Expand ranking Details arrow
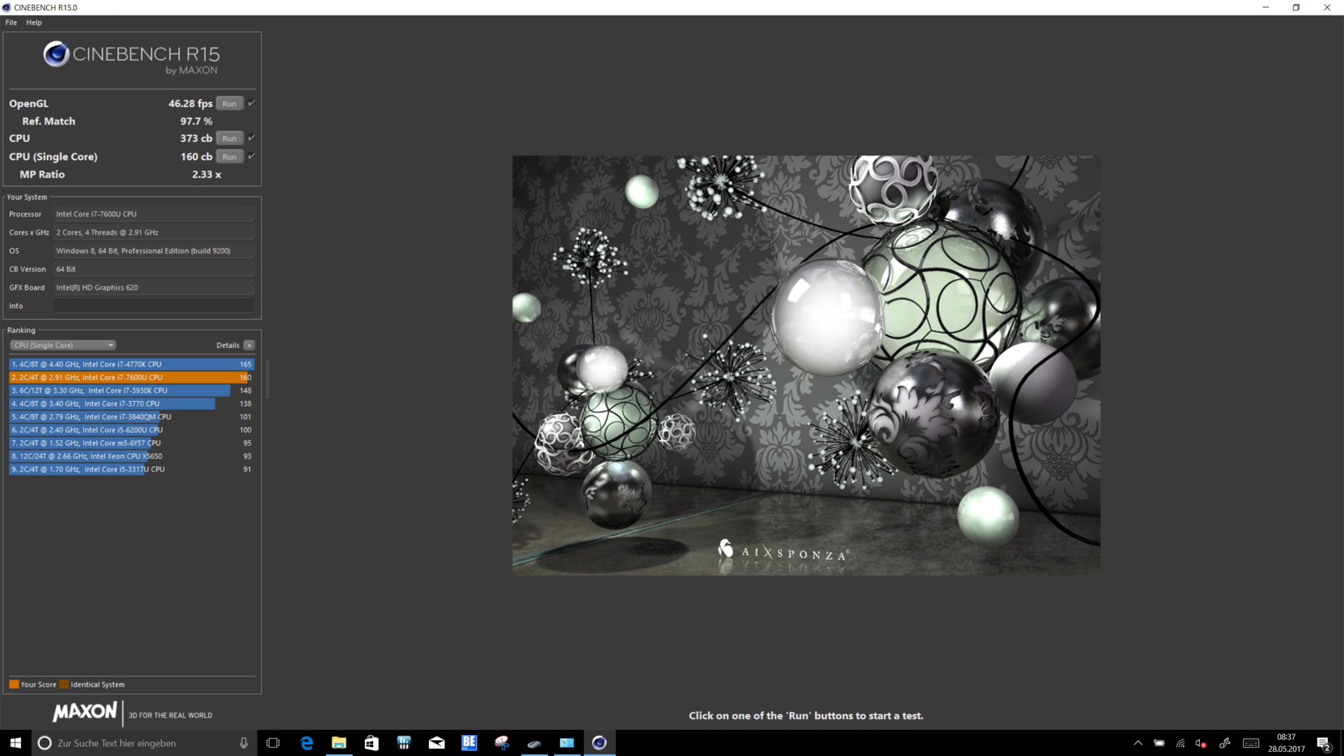Screen dimensions: 1344x756 coord(249,345)
